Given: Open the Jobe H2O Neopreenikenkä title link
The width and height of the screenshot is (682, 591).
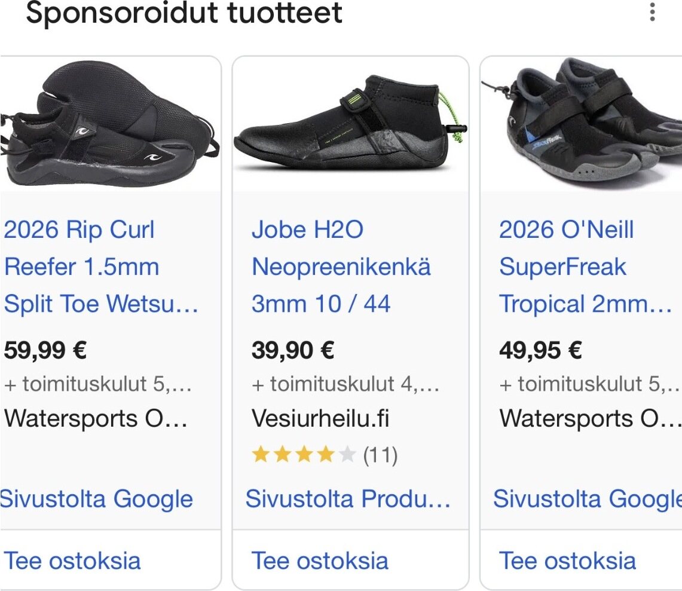Looking at the screenshot, I should click(x=341, y=267).
